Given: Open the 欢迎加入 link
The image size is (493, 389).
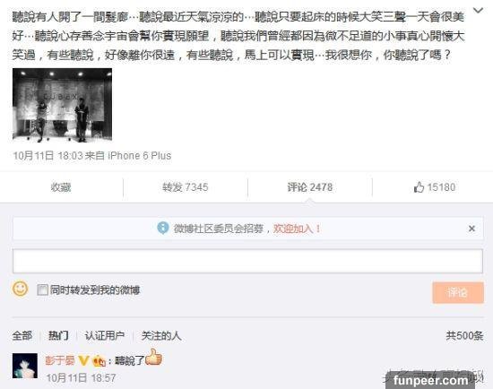Looking at the screenshot, I should 297,229.
